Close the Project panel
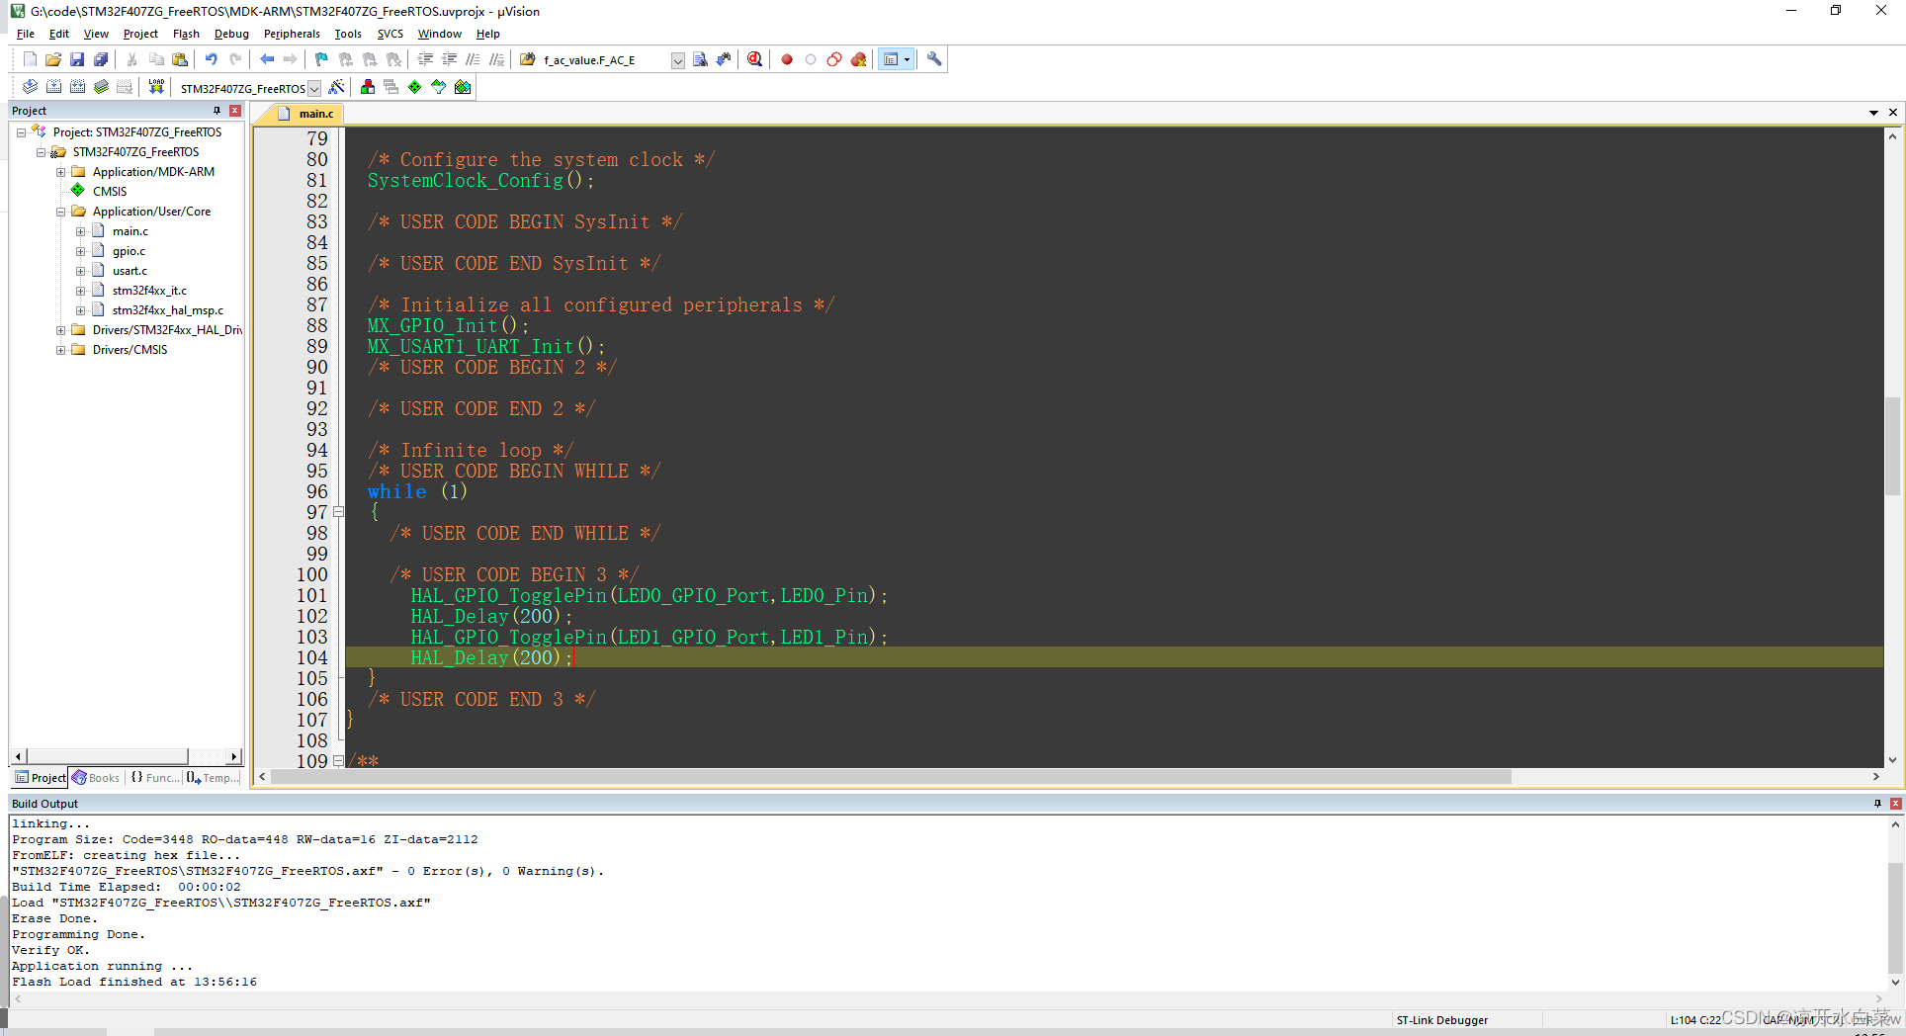This screenshot has height=1036, width=1906. click(x=235, y=111)
